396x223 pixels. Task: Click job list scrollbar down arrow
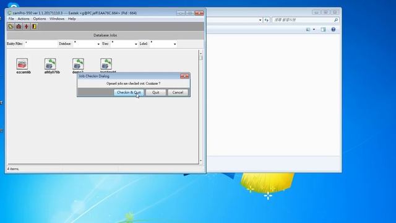(200, 161)
